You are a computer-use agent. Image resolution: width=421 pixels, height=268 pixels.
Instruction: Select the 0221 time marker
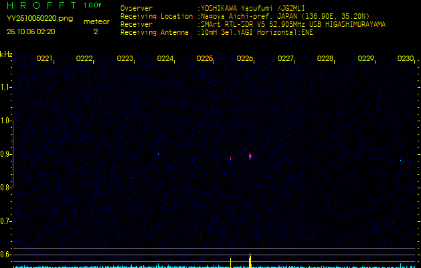[44, 59]
